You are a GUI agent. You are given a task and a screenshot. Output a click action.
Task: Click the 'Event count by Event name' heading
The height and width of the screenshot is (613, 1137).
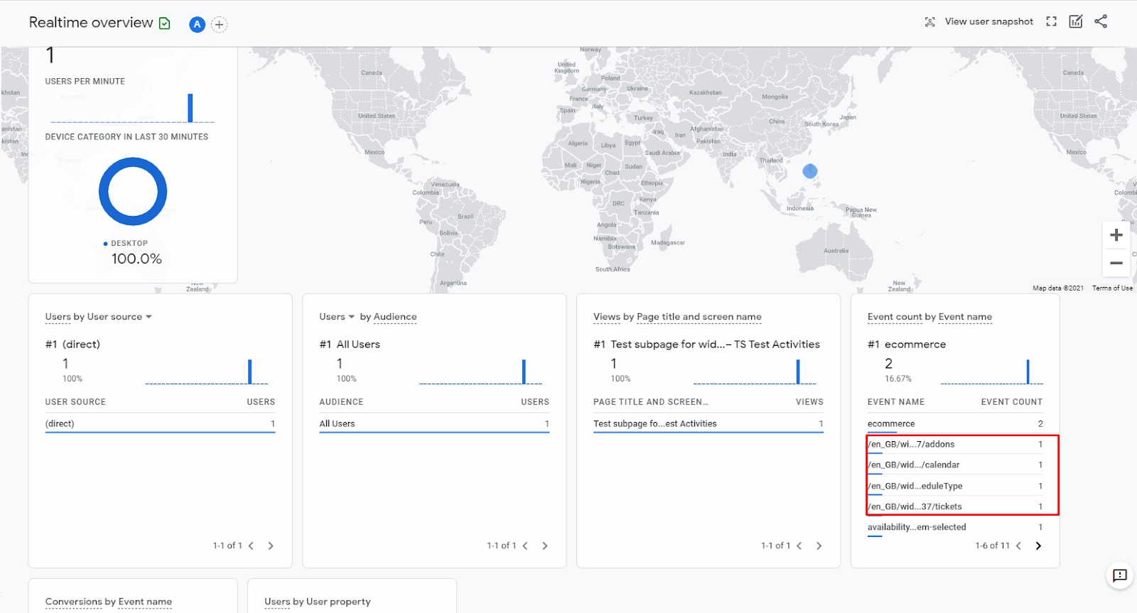pos(929,317)
